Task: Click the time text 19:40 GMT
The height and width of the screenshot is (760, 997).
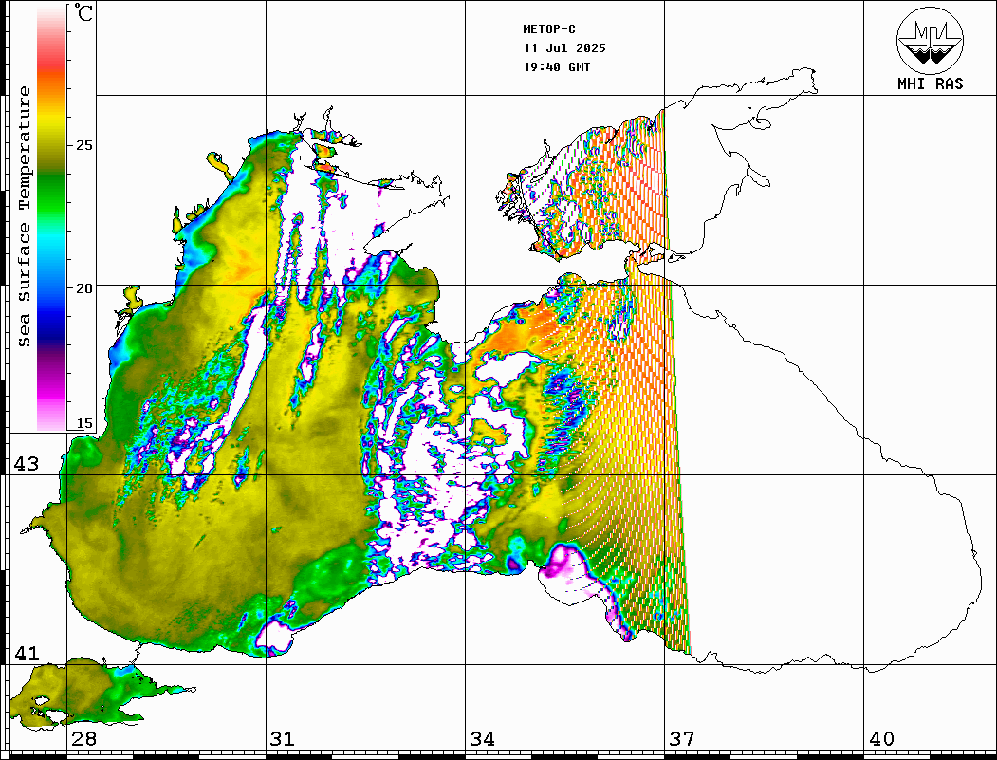Action: coord(556,66)
